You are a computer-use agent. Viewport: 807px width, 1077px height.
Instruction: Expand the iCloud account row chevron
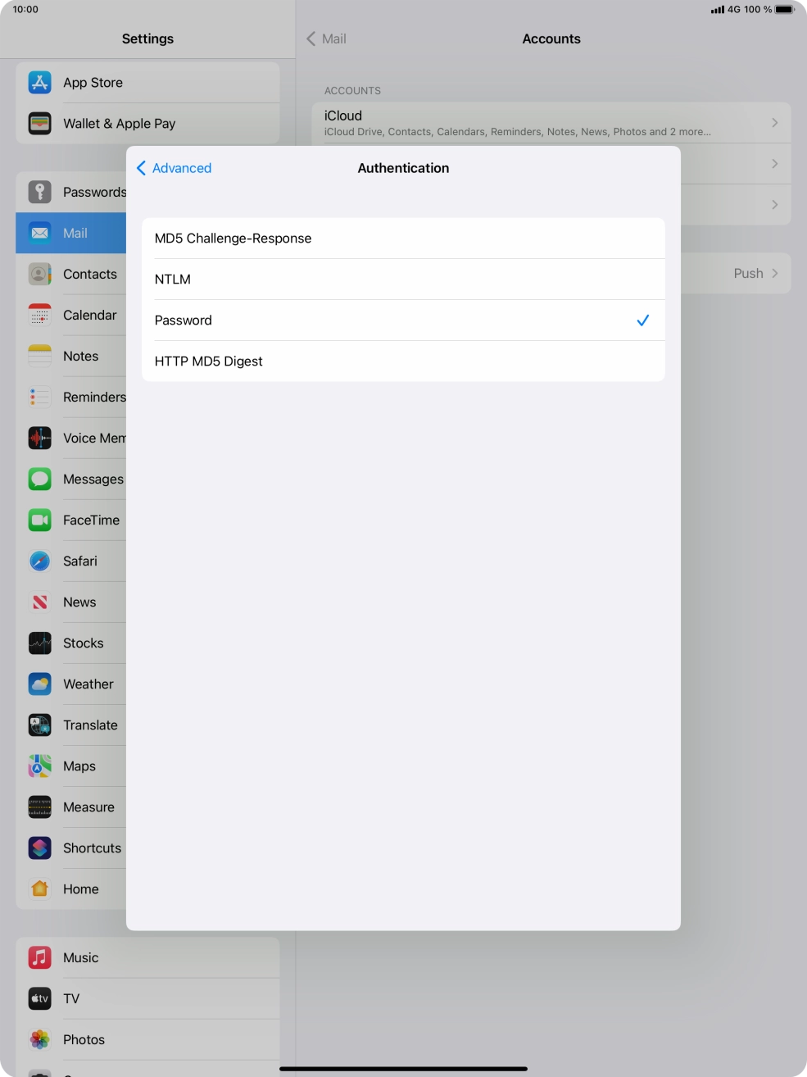click(x=774, y=123)
